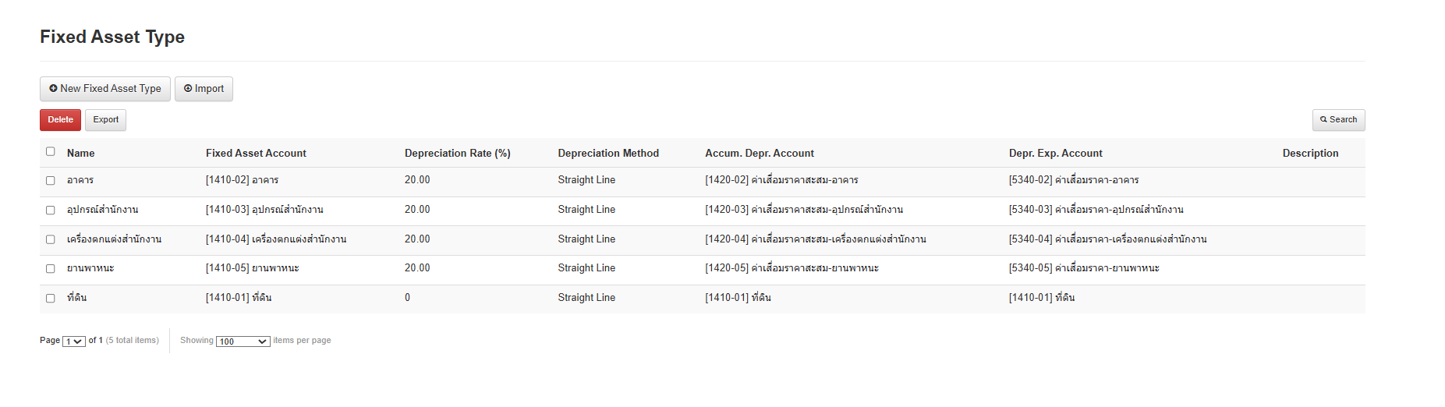Open the page number dropdown
Image resolution: width=1445 pixels, height=407 pixels.
(74, 342)
